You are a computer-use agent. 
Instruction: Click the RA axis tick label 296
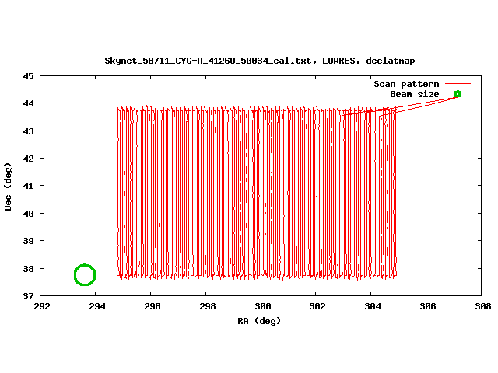(x=153, y=306)
